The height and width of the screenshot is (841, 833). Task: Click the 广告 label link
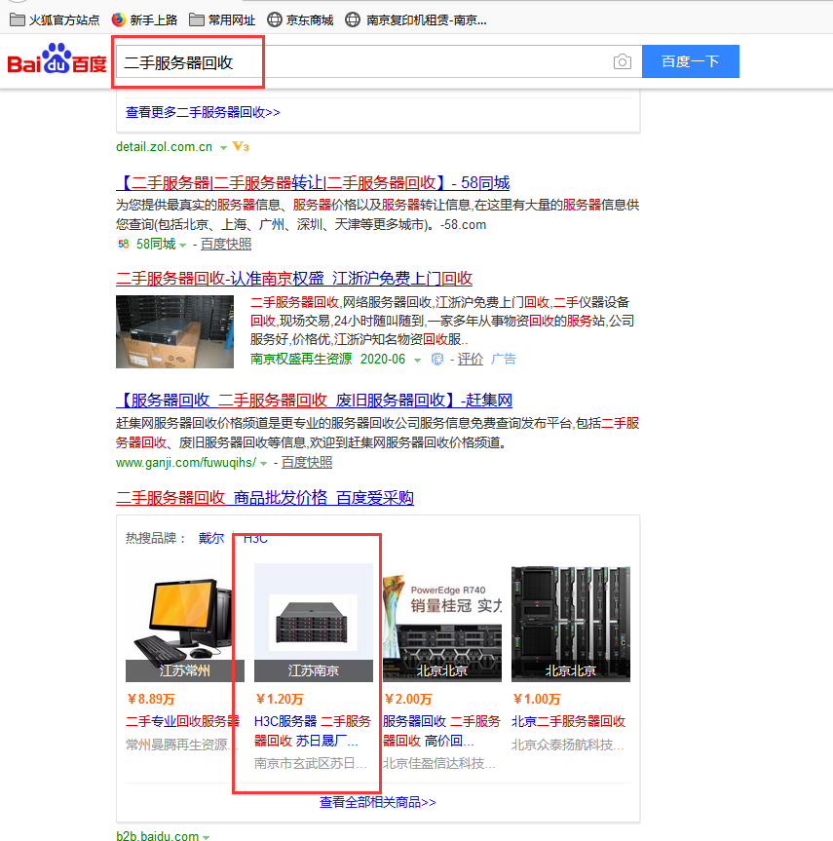click(x=504, y=359)
